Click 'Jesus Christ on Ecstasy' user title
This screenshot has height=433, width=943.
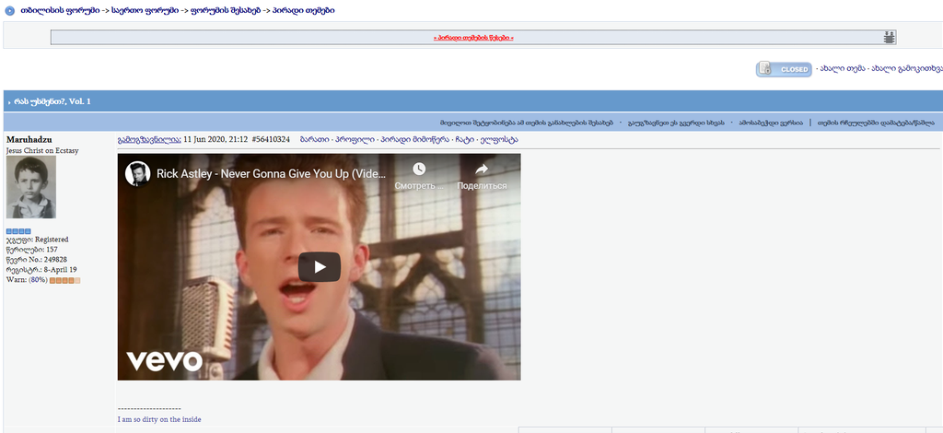coord(42,150)
